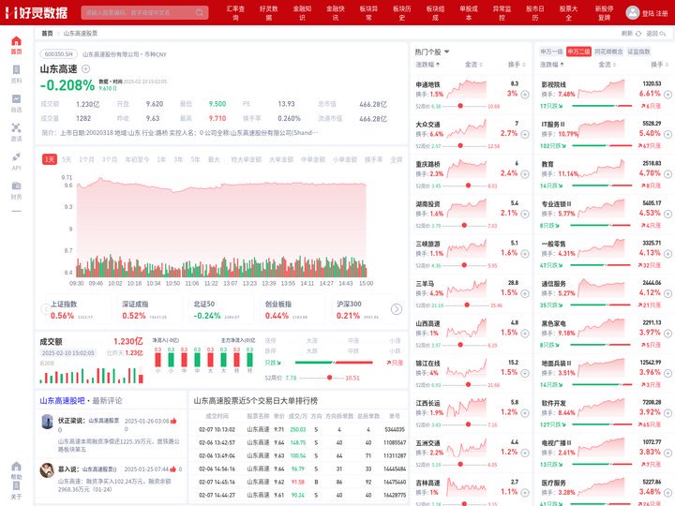Add IT服务II sector with its plus icon
This screenshot has height=506, width=675.
pyautogui.click(x=667, y=134)
